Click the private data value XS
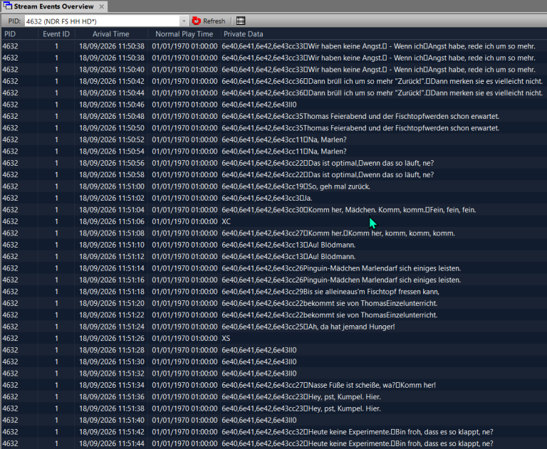Viewport: 547px width, 449px height. (226, 338)
